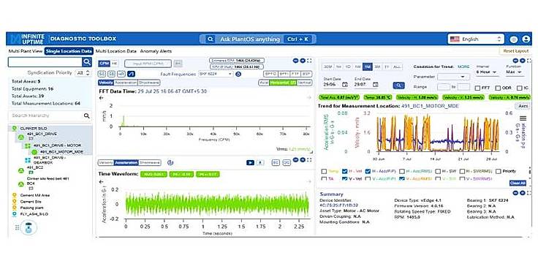This screenshot has width=538, height=269.
Task: Open the Interval 6 Hour dropdown
Action: 487,72
